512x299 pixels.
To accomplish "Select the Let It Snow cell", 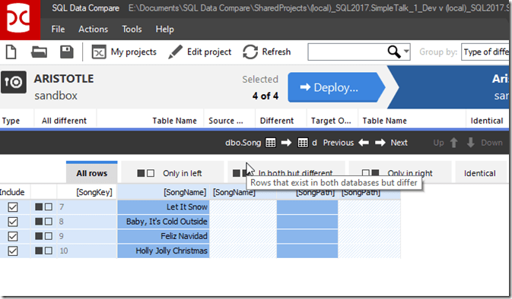I will point(164,207).
